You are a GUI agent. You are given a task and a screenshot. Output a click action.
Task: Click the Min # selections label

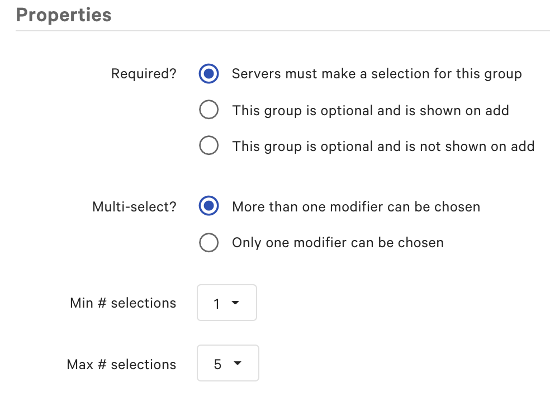coord(122,303)
